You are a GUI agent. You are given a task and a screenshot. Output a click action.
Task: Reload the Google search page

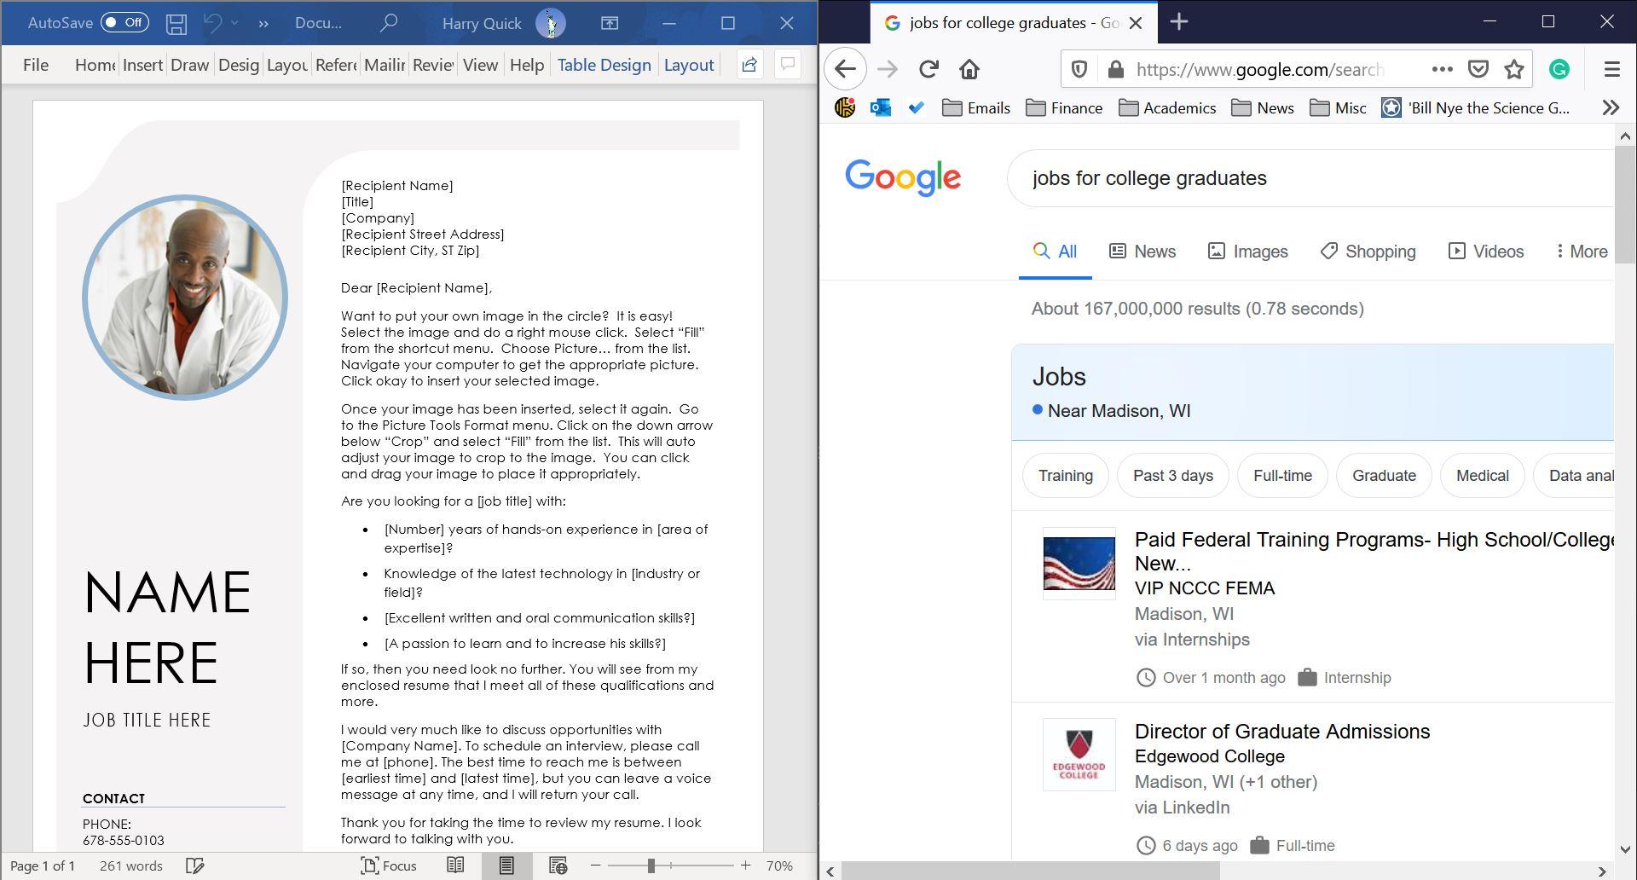tap(928, 69)
